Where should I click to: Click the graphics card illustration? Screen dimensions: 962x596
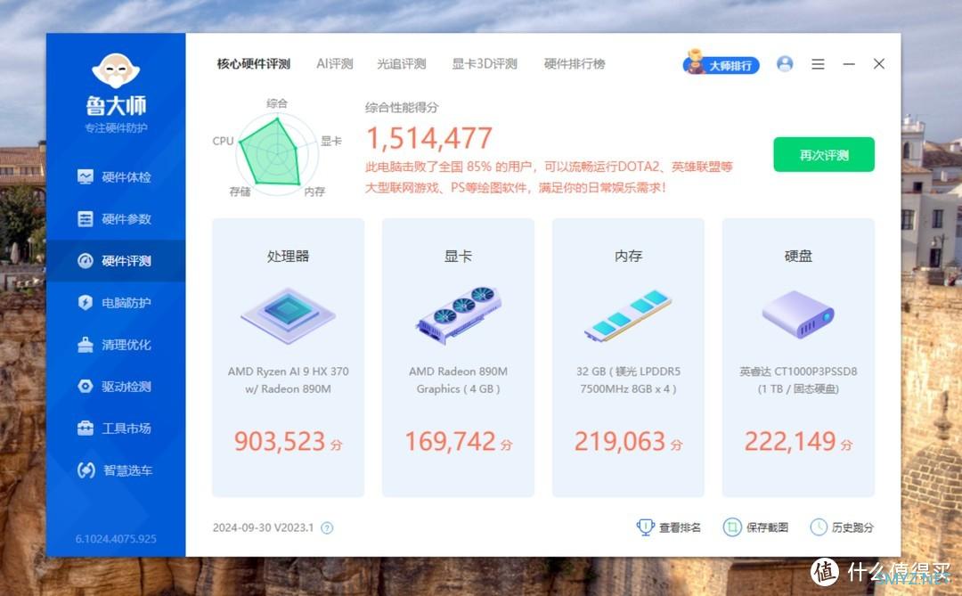459,314
